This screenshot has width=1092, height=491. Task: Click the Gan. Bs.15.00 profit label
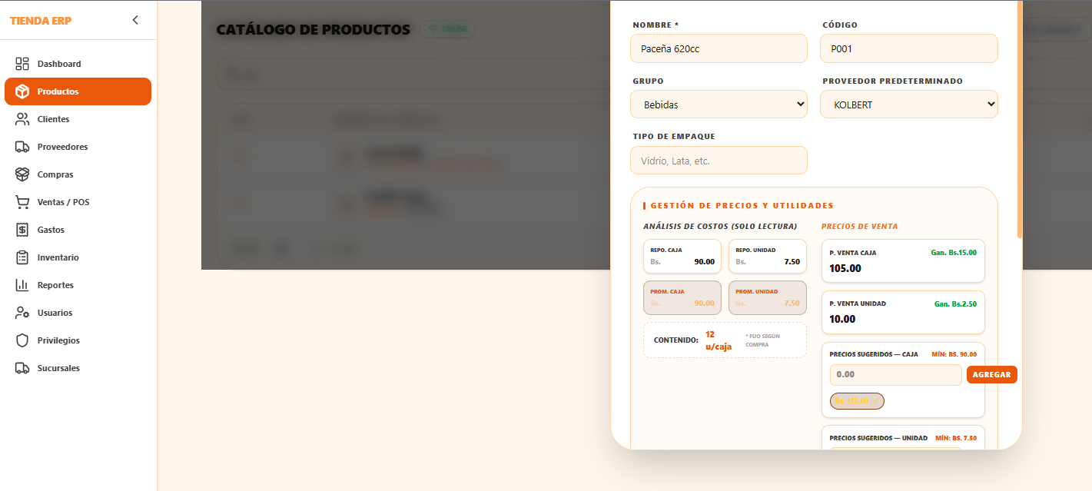[x=954, y=253]
